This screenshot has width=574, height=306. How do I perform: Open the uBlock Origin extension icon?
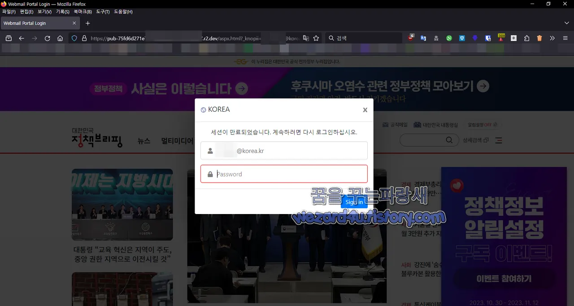411,38
